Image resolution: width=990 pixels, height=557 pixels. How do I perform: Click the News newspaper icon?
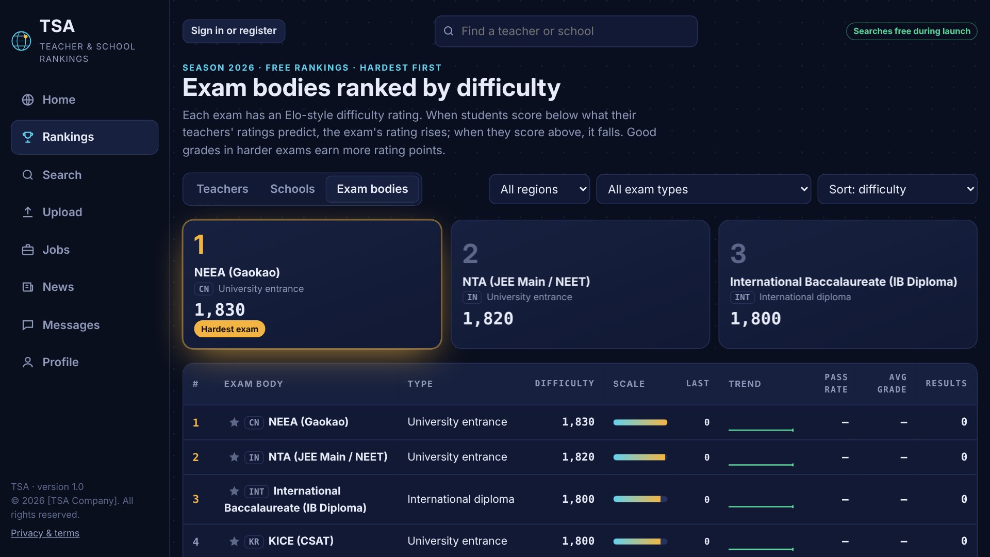coord(28,287)
